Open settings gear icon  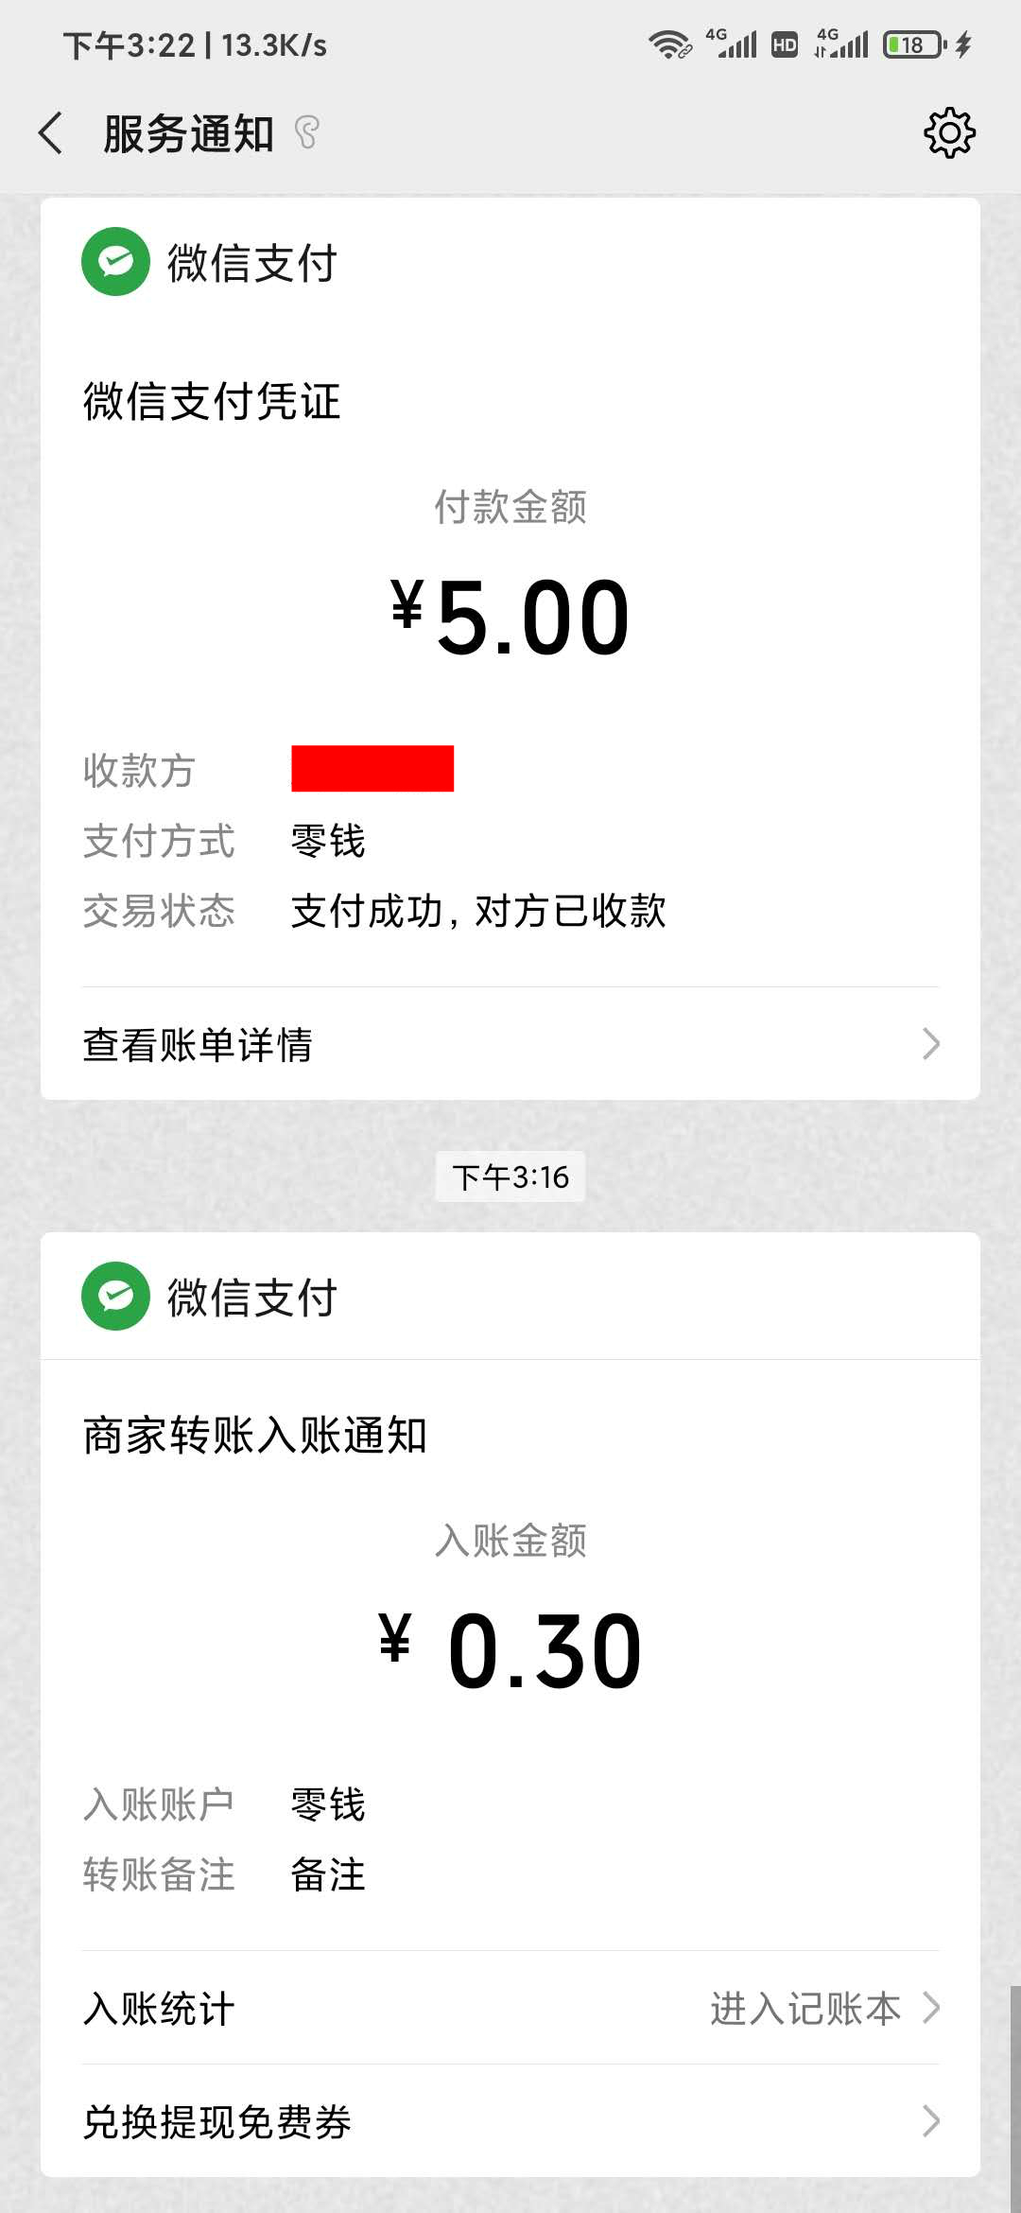point(949,132)
